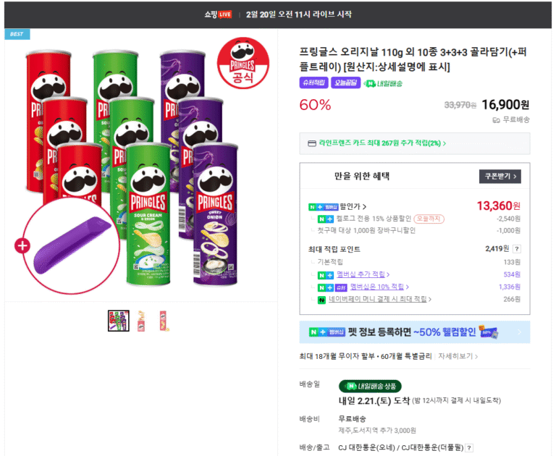
Task: Open the 멤버십은 10% 적립 link
Action: point(379,287)
